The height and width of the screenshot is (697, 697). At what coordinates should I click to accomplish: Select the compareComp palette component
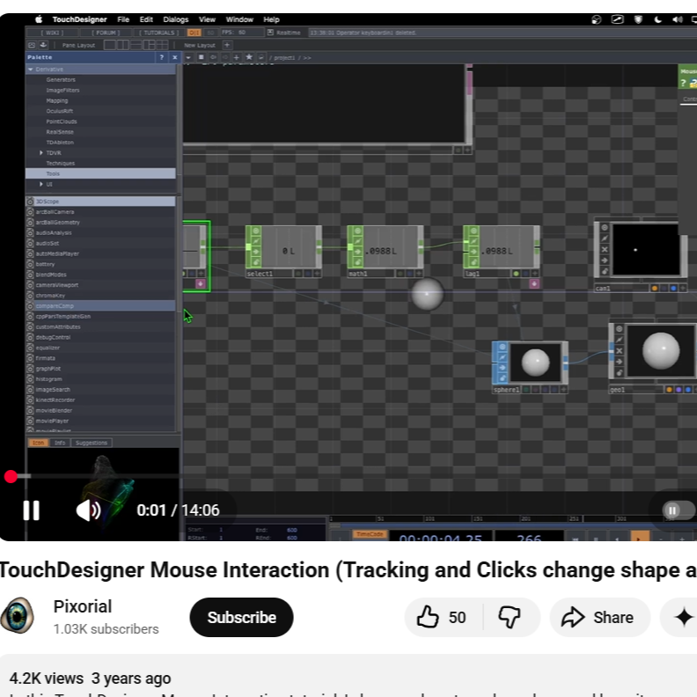coord(100,306)
